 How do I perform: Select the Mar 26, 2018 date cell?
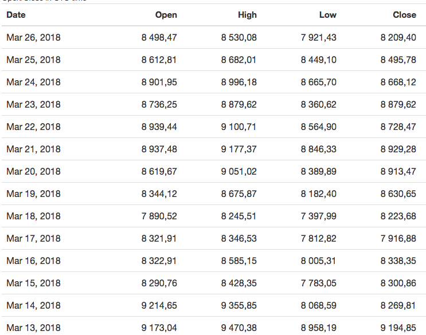[x=33, y=37]
